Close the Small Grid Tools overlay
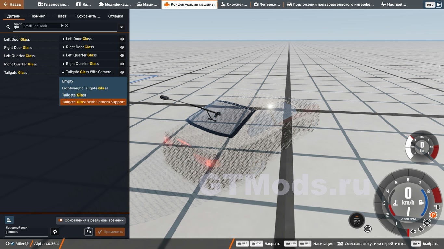This screenshot has height=249, width=444. pyautogui.click(x=66, y=25)
